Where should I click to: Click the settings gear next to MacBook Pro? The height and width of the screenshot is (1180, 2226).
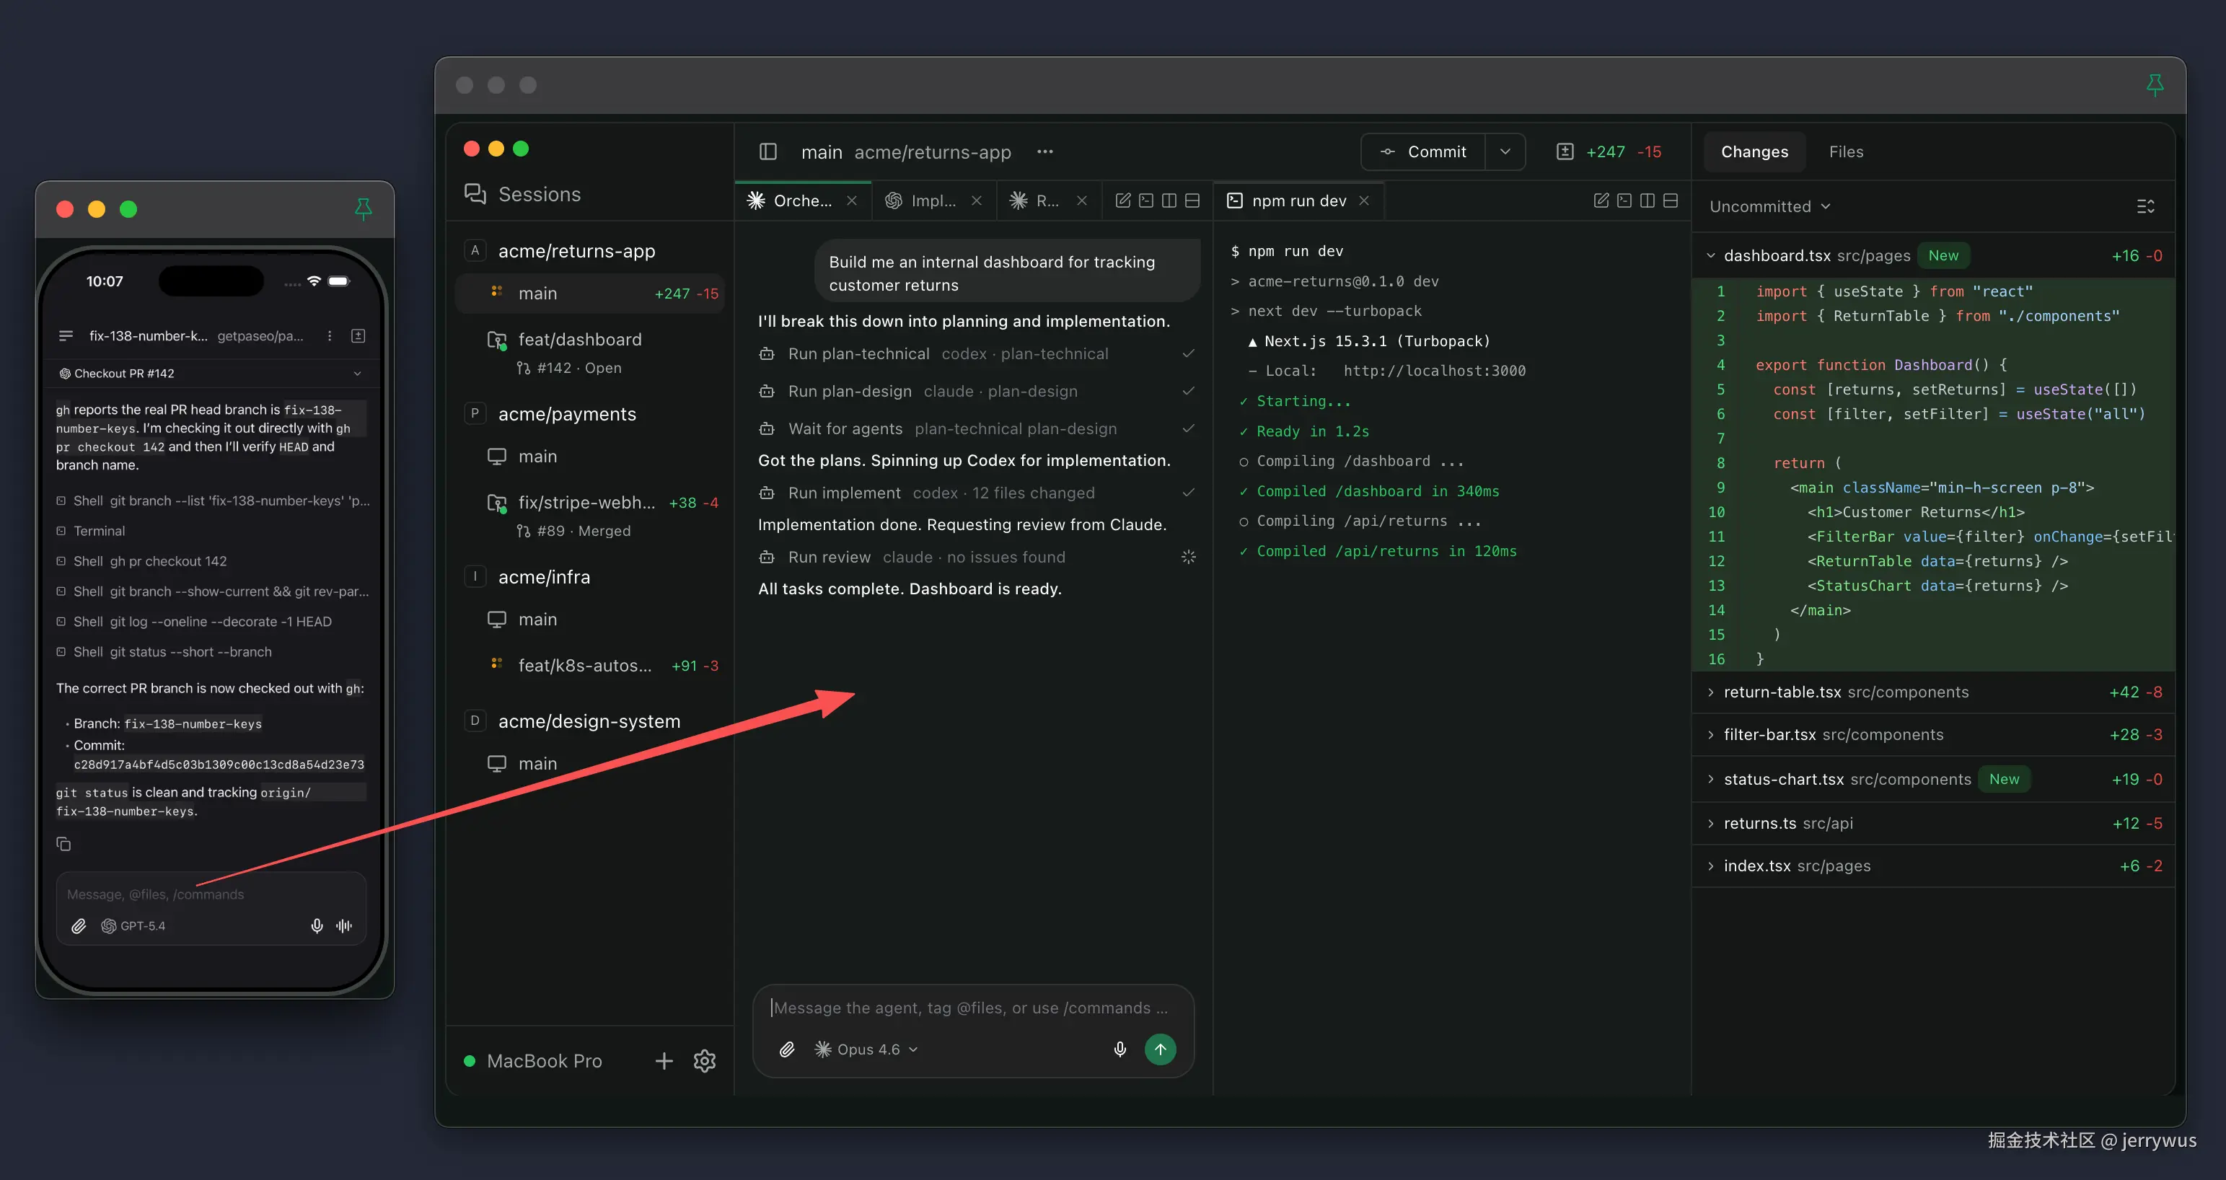pos(704,1061)
